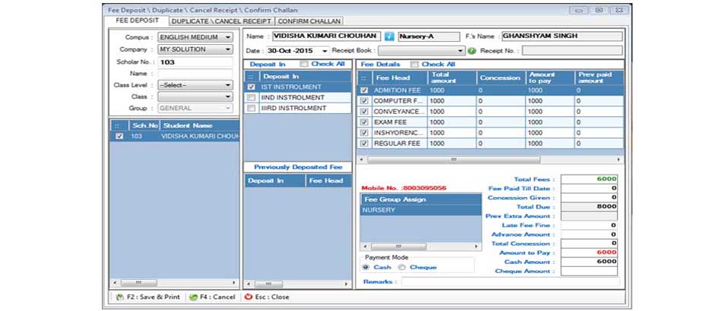Click the Total Concession field
Image resolution: width=728 pixels, height=311 pixels.
[x=589, y=243]
